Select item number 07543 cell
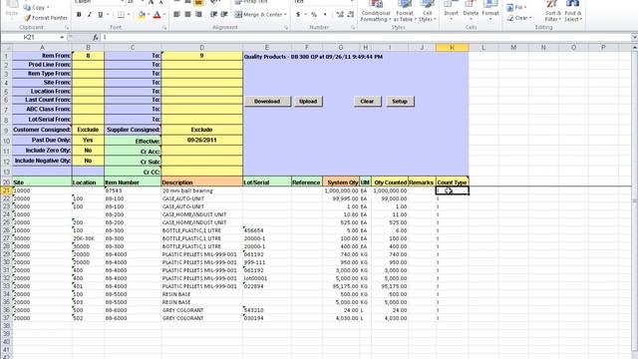The width and height of the screenshot is (638, 359). [x=133, y=190]
